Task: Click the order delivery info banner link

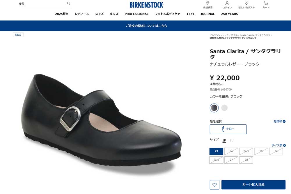Action: pos(146,26)
